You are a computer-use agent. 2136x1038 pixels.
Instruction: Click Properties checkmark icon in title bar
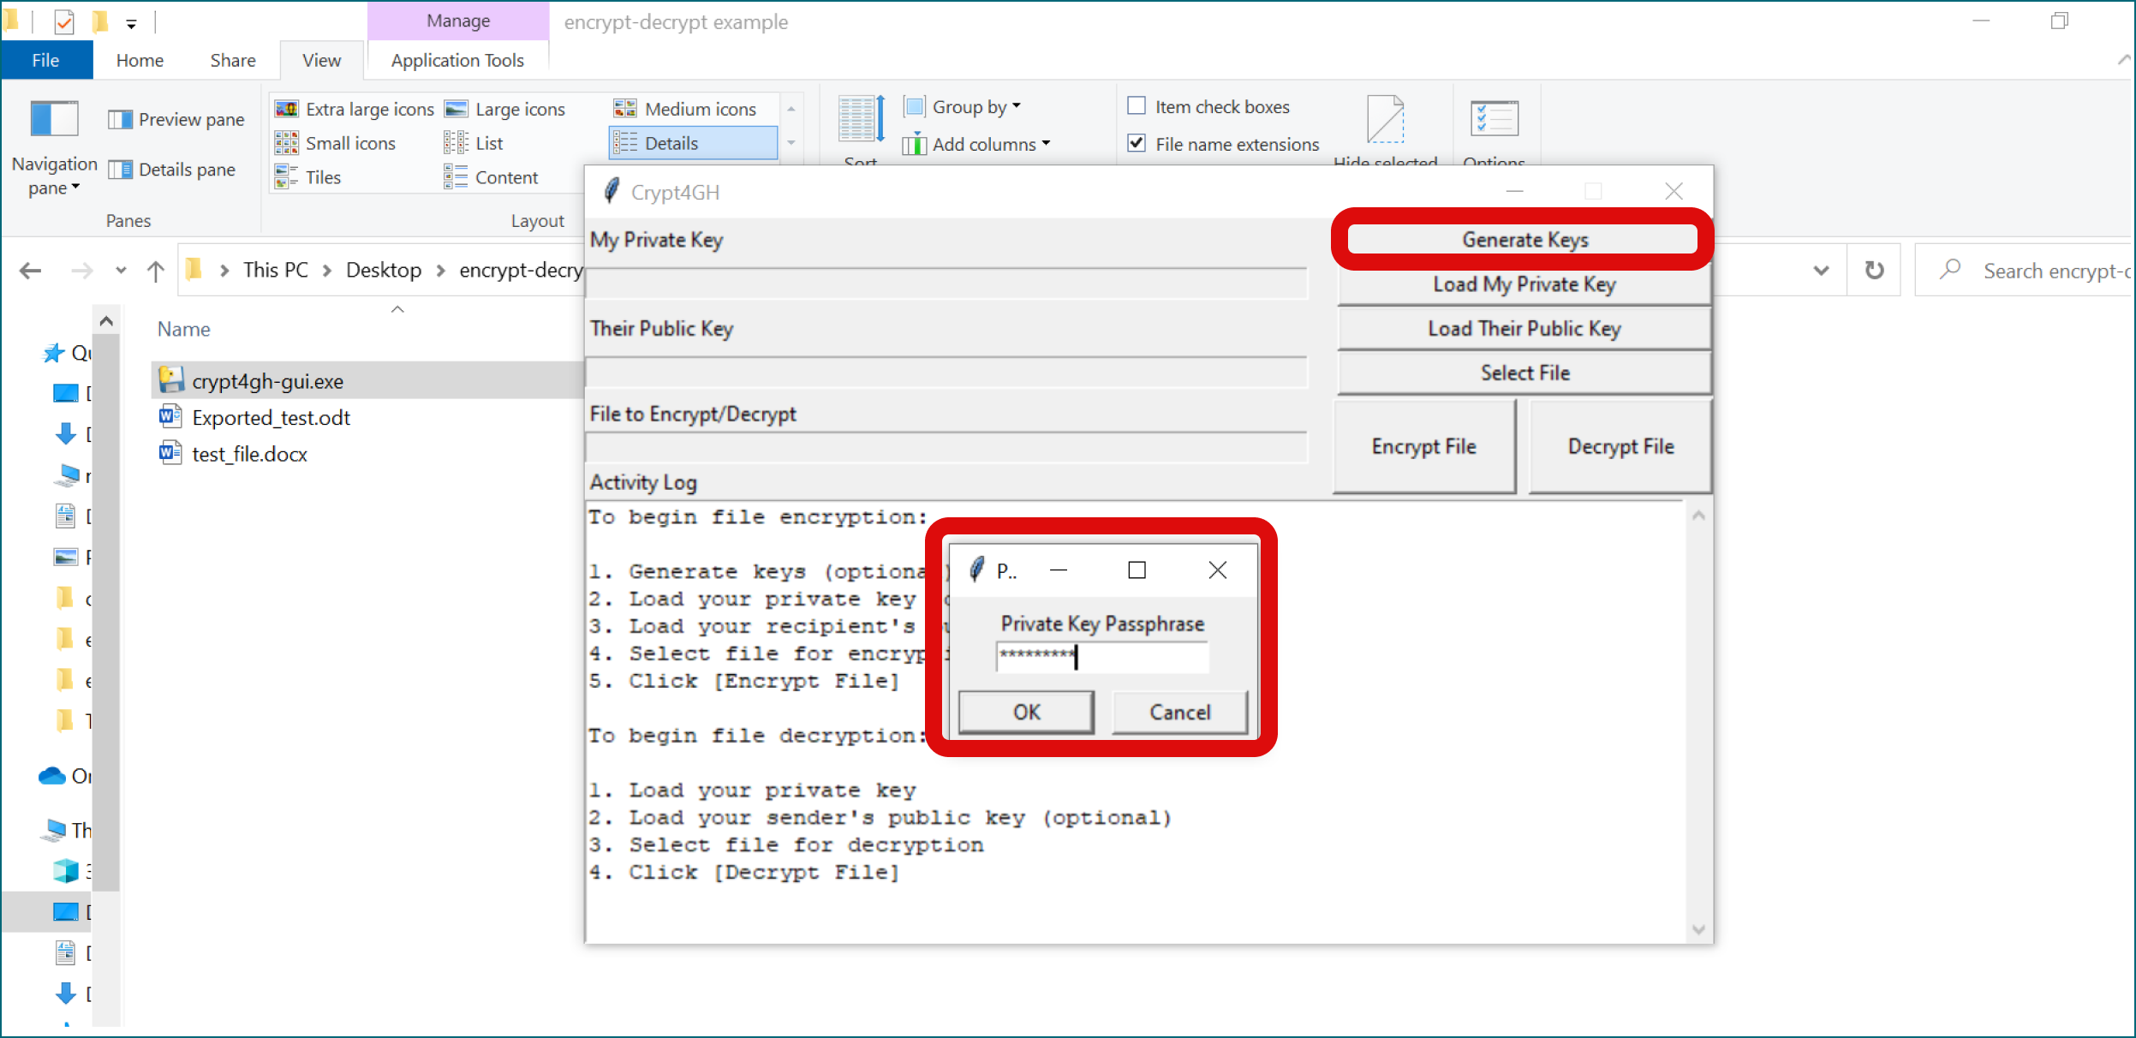tap(64, 21)
